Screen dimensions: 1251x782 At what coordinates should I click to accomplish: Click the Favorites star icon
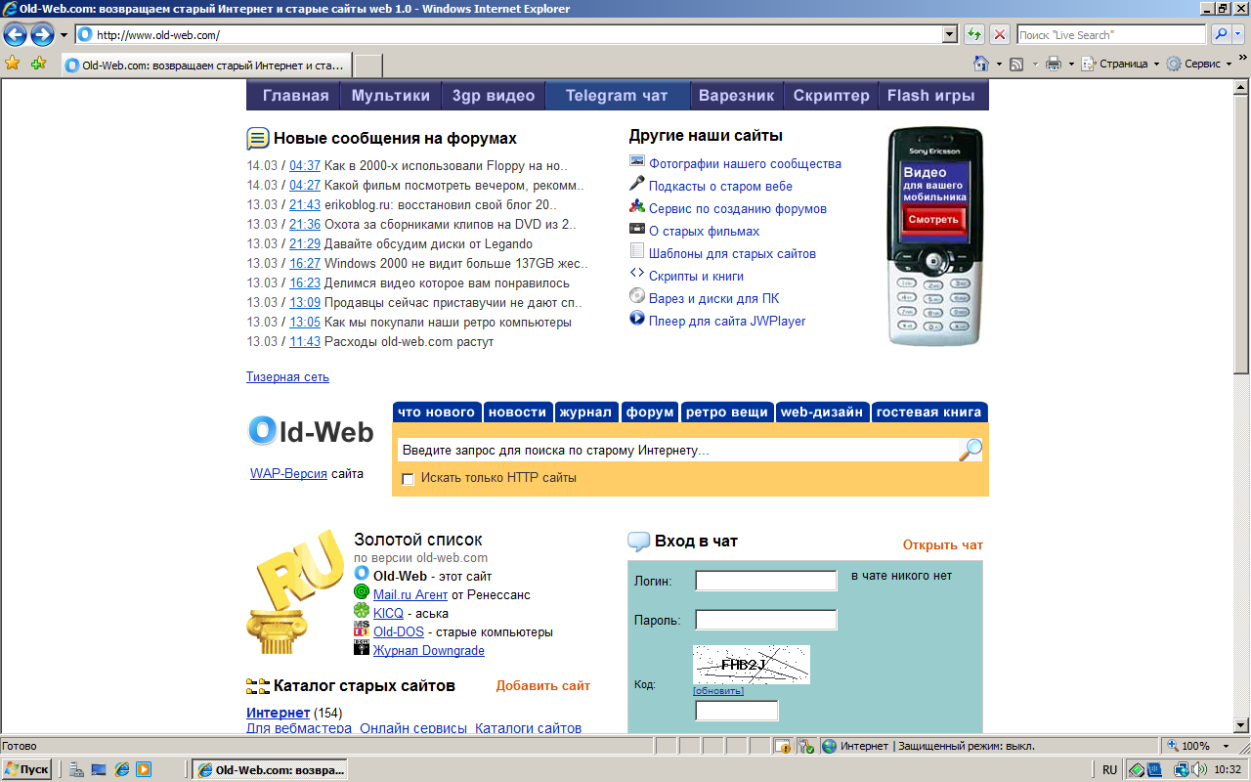[13, 64]
